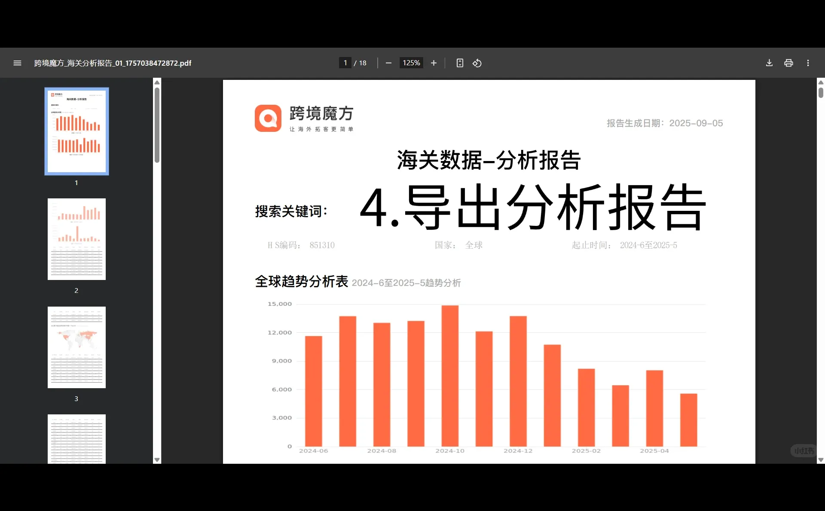Toggle fit-to-width view mode
Image resolution: width=825 pixels, height=511 pixels.
pos(460,63)
